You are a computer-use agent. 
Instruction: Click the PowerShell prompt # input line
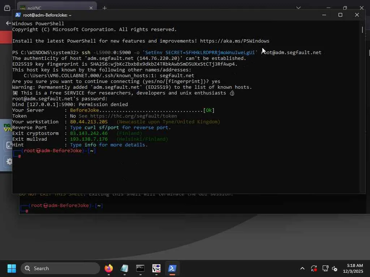(x=20, y=156)
